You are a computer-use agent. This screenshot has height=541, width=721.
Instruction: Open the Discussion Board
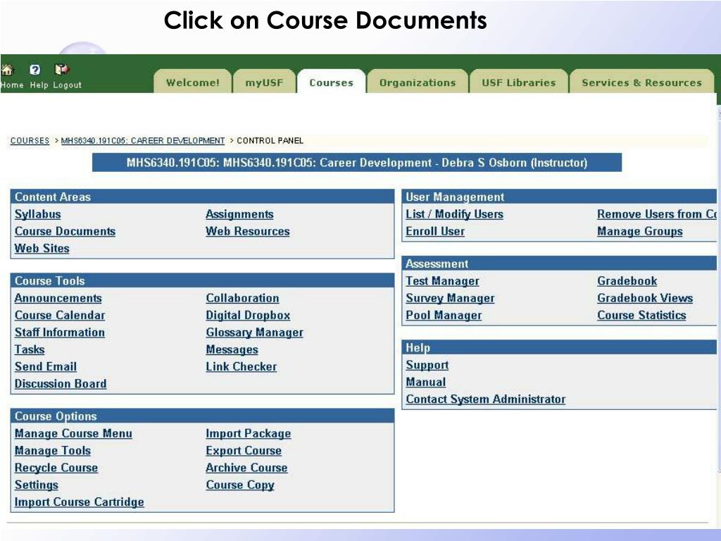click(x=61, y=384)
